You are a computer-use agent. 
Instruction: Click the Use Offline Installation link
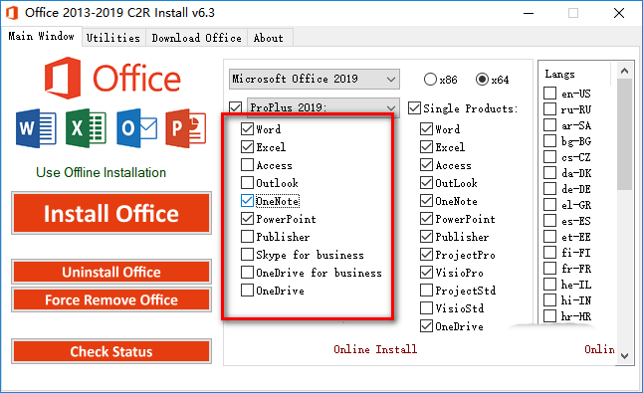tap(101, 172)
